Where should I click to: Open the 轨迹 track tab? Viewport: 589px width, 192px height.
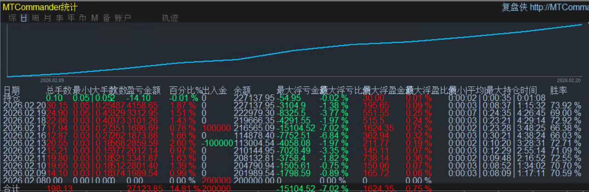[x=170, y=18]
